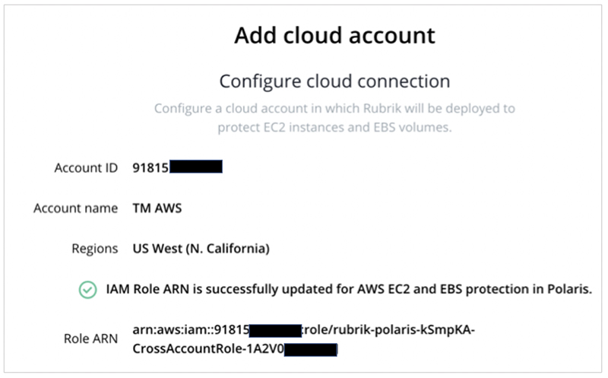The width and height of the screenshot is (608, 378).
Task: Click the Account name label
Action: [x=75, y=208]
